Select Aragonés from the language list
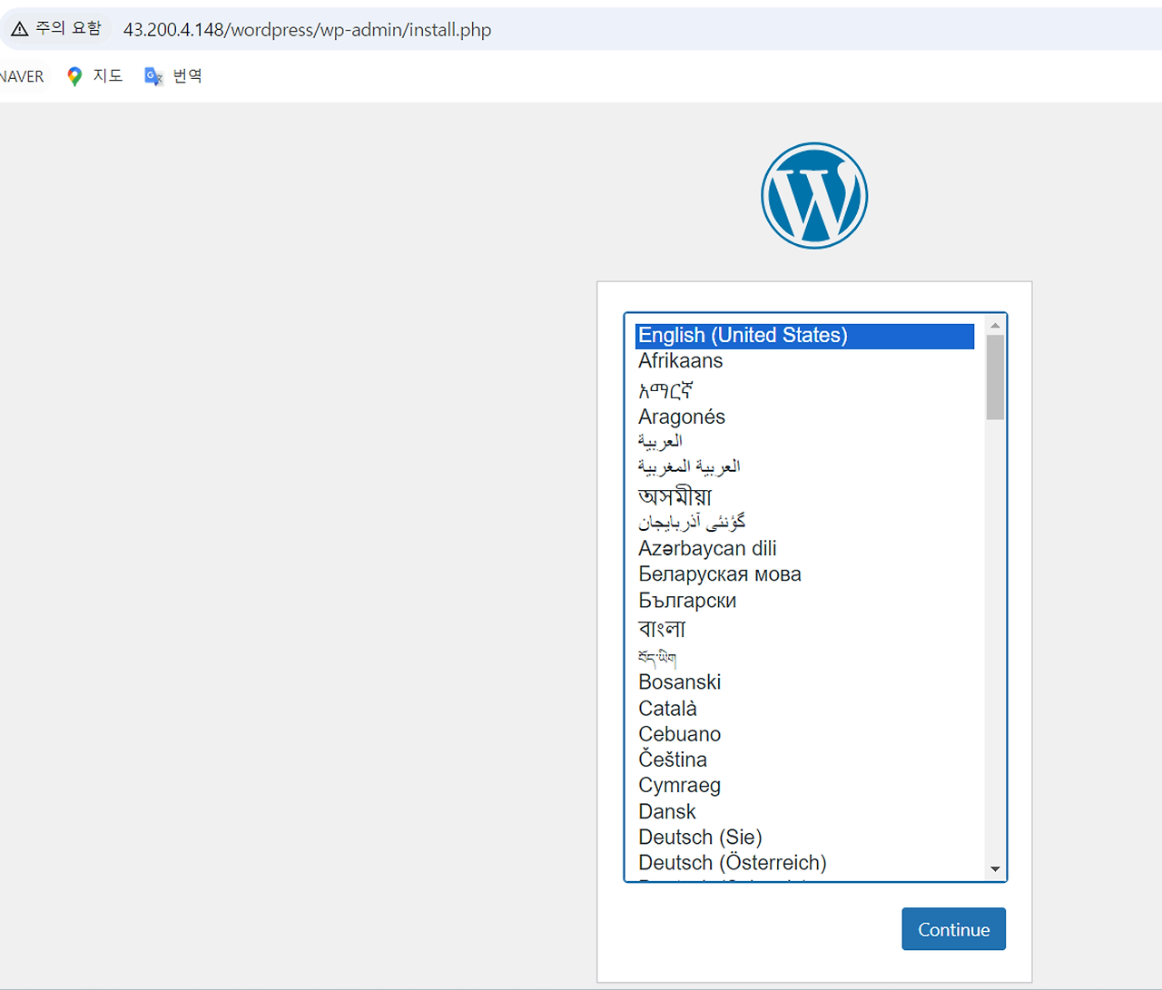1162x990 pixels. [x=804, y=417]
